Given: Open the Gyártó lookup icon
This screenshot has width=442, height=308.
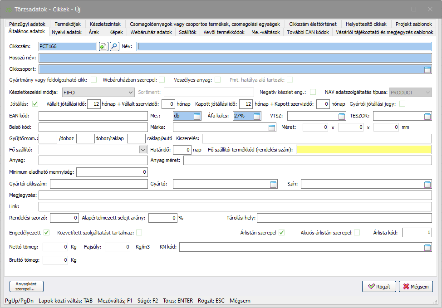Looking at the screenshot, I should pyautogui.click(x=273, y=184).
